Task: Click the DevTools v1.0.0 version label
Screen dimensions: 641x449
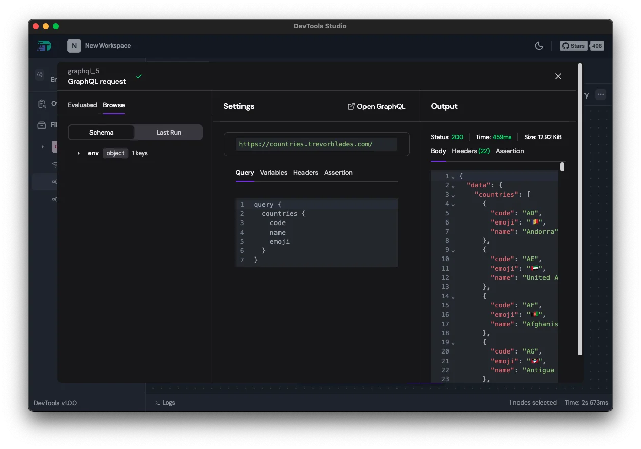Action: point(55,403)
